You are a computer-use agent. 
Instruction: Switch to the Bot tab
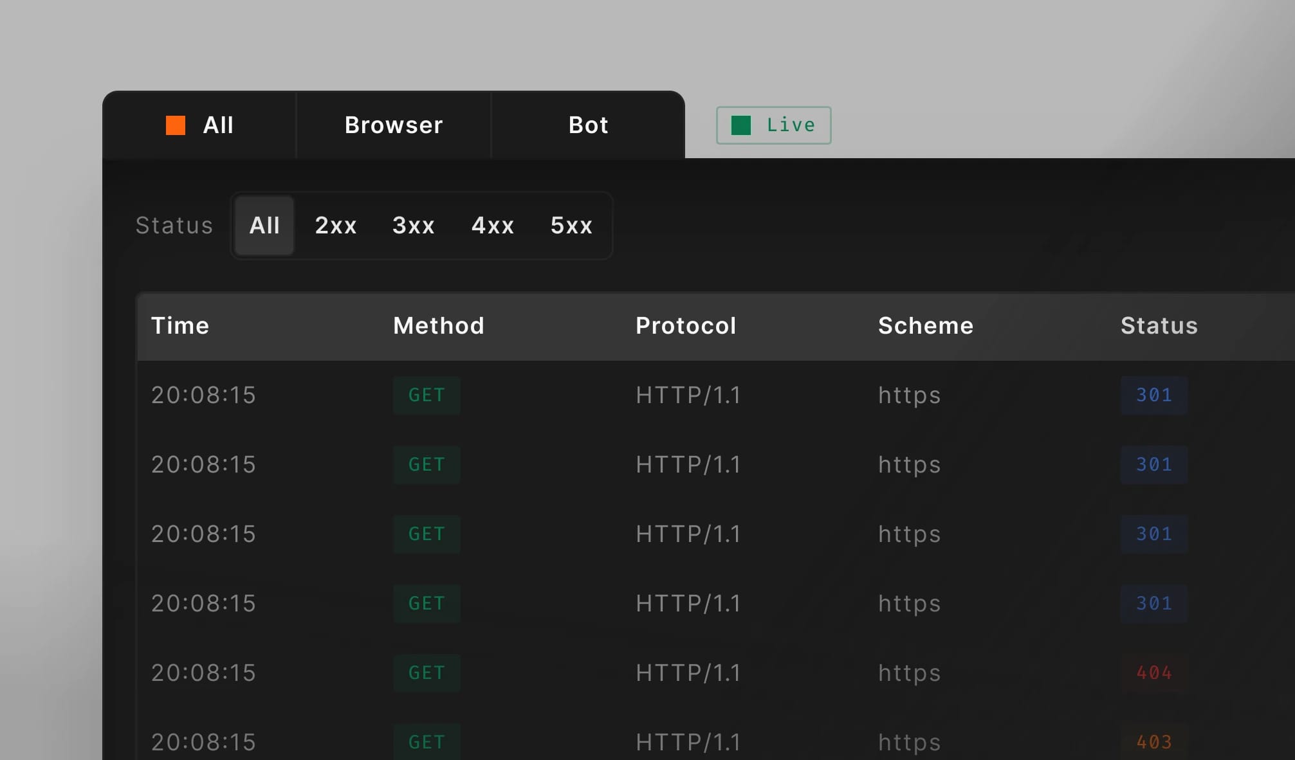click(x=588, y=125)
